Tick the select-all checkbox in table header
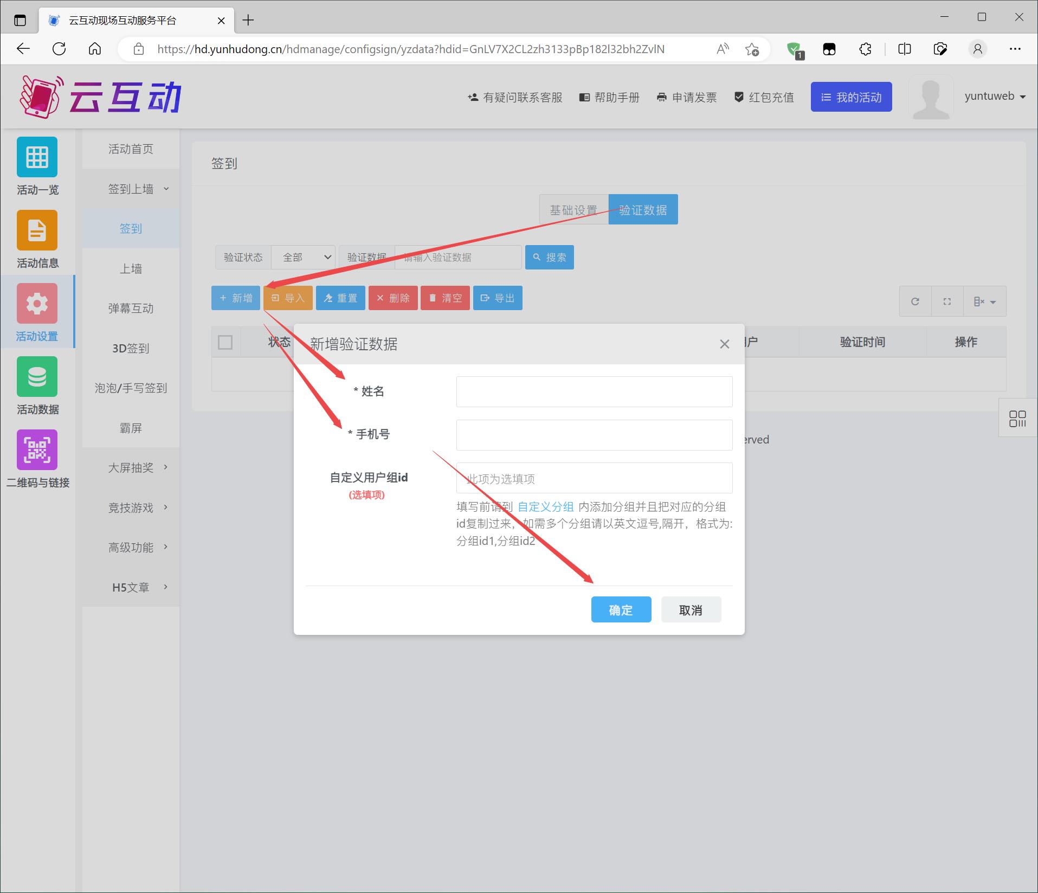Screen dimensions: 1038x893 click(x=225, y=342)
